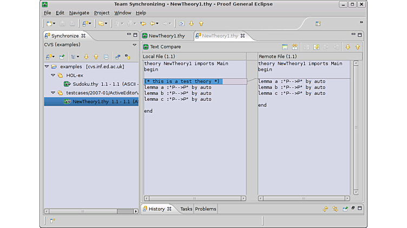Click the refresh icon in History panel toolbar
This screenshot has width=407, height=228.
point(325,209)
